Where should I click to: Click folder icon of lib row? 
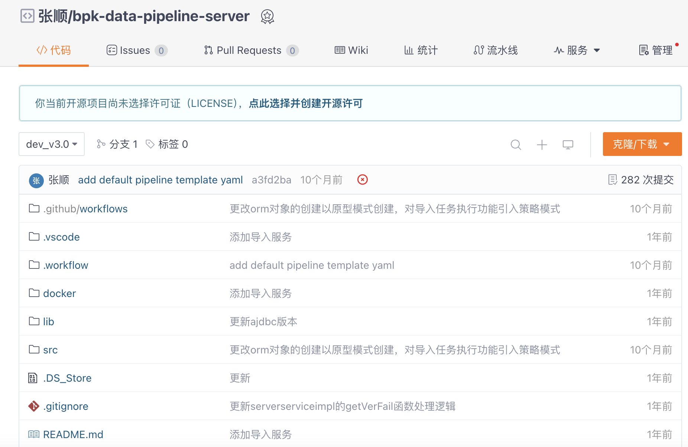[34, 321]
